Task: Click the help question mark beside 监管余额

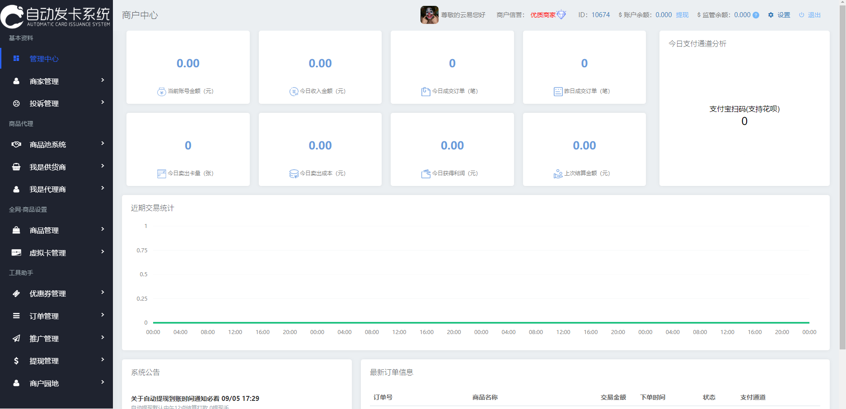Action: coord(757,14)
